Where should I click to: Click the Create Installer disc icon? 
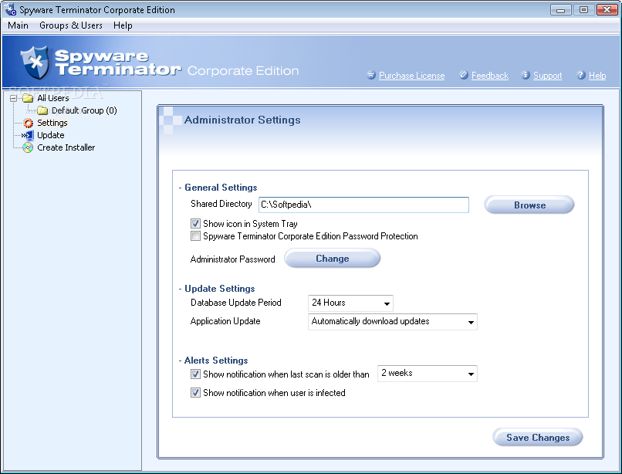coord(28,147)
